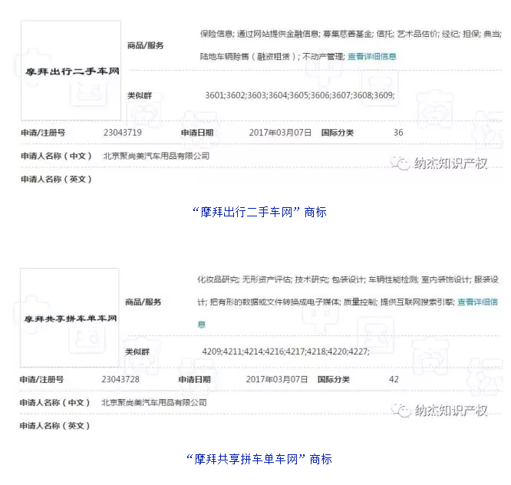Viewport: 511px width, 485px height.
Task: Click 申请/注册号 label in first record
Action: point(43,133)
